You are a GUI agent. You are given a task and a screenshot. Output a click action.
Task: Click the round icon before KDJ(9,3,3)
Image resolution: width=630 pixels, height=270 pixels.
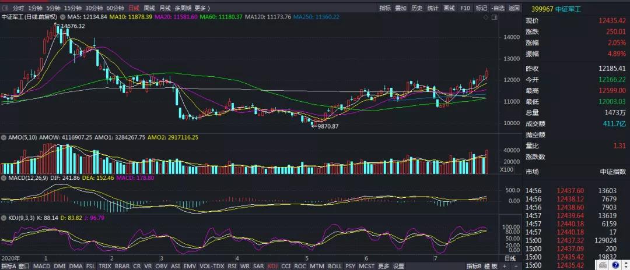click(4, 218)
